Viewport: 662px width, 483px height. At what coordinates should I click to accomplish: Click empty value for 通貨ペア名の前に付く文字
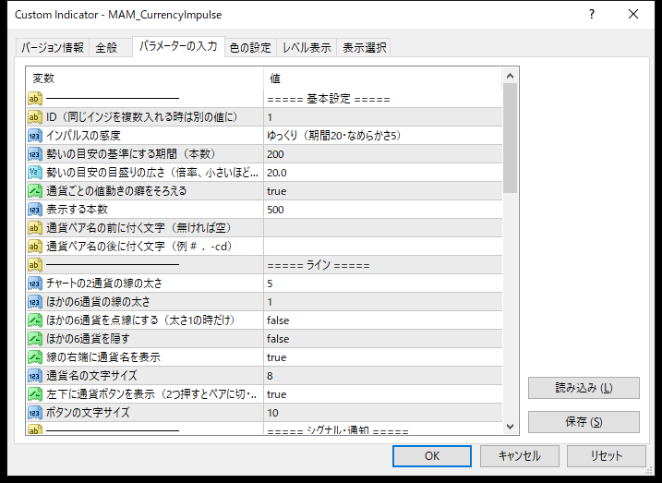383,228
